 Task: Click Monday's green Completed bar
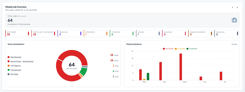pyautogui.click(x=148, y=77)
